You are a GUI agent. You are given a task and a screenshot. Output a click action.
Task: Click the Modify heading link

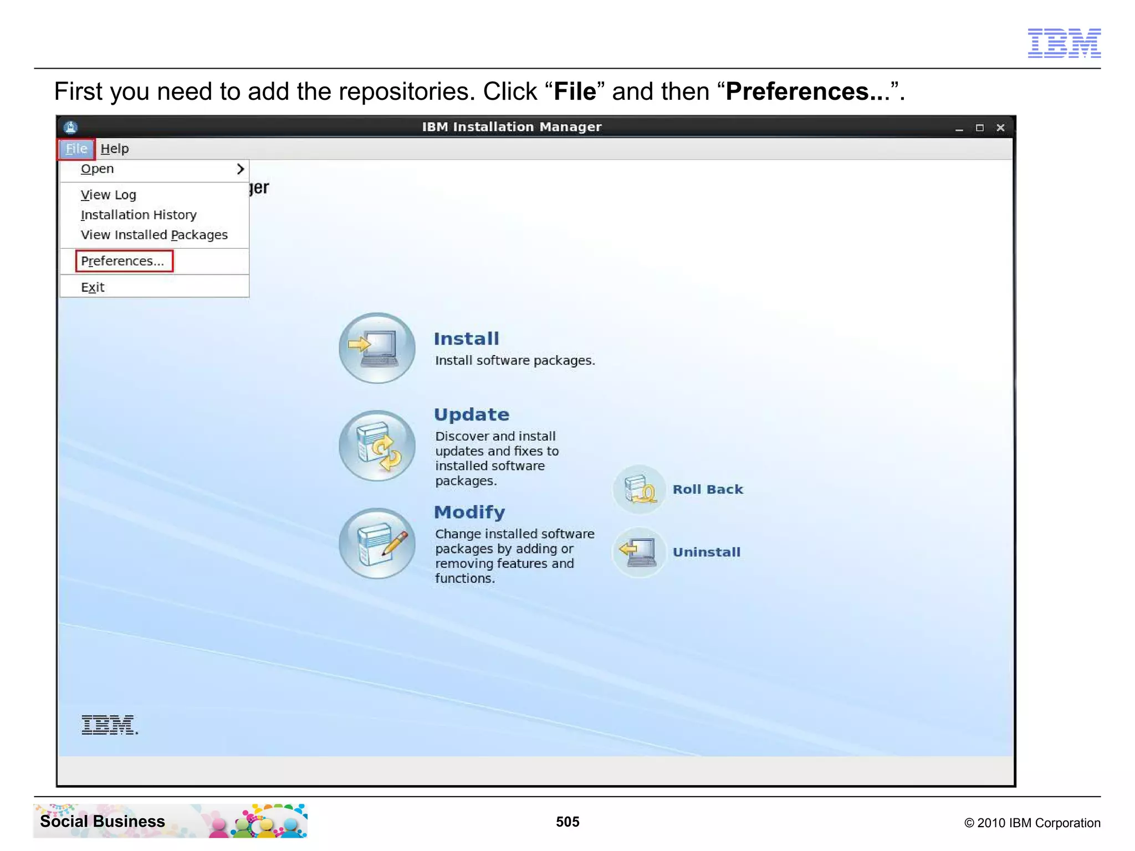coord(469,512)
